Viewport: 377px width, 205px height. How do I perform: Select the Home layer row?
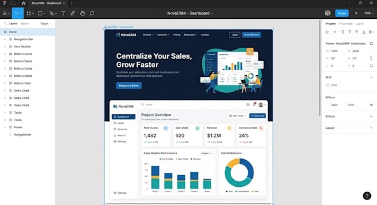(28, 32)
